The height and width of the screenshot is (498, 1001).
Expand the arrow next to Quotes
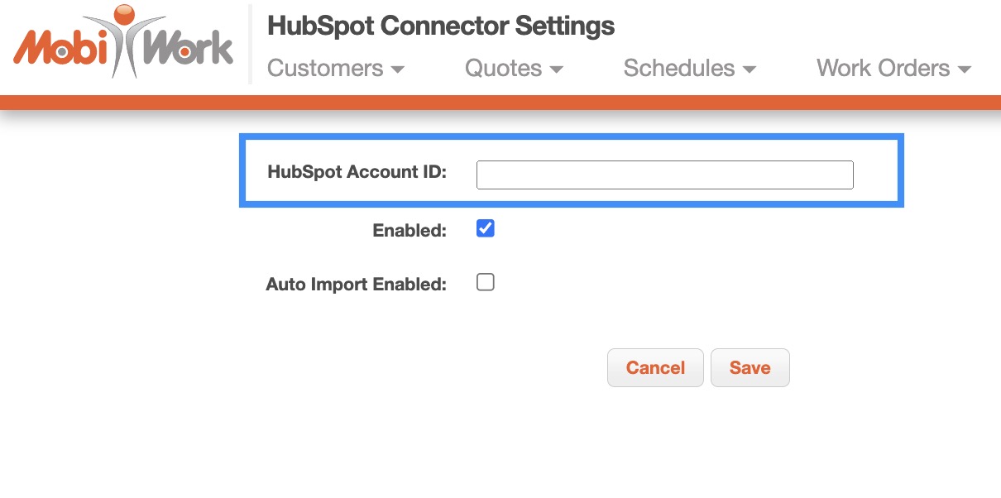point(557,69)
